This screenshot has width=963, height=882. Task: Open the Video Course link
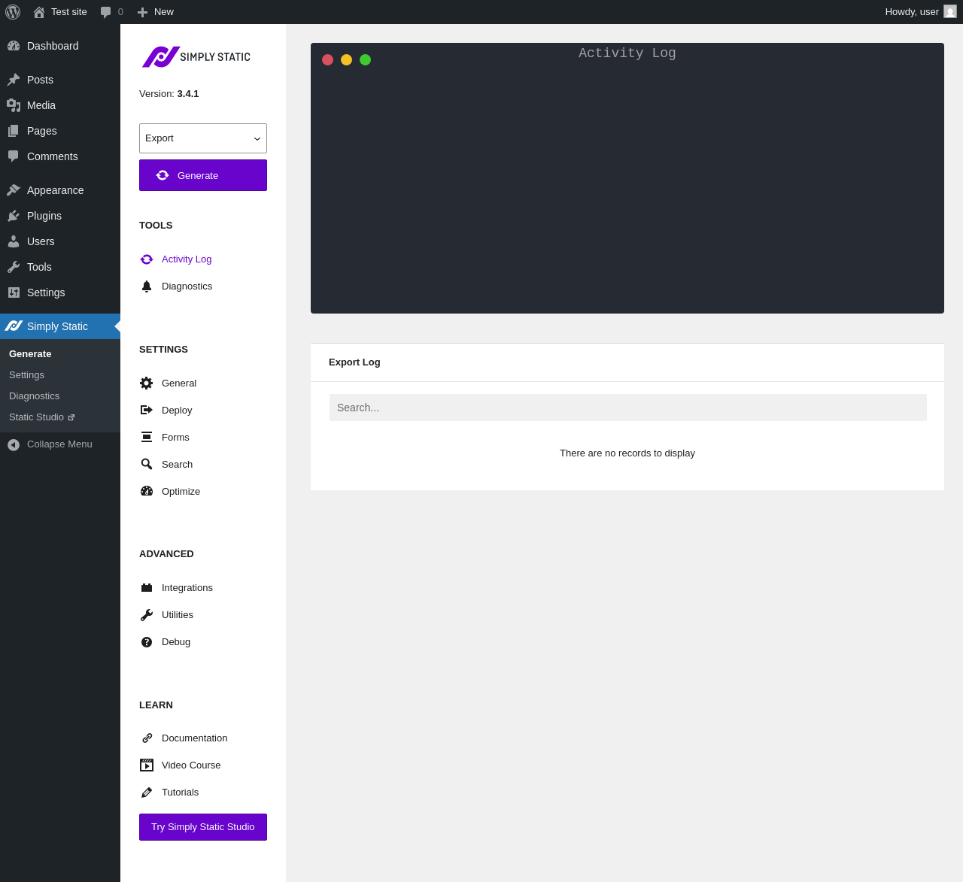(x=191, y=765)
